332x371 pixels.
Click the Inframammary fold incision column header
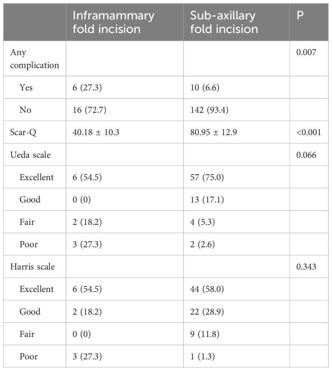pos(113,22)
